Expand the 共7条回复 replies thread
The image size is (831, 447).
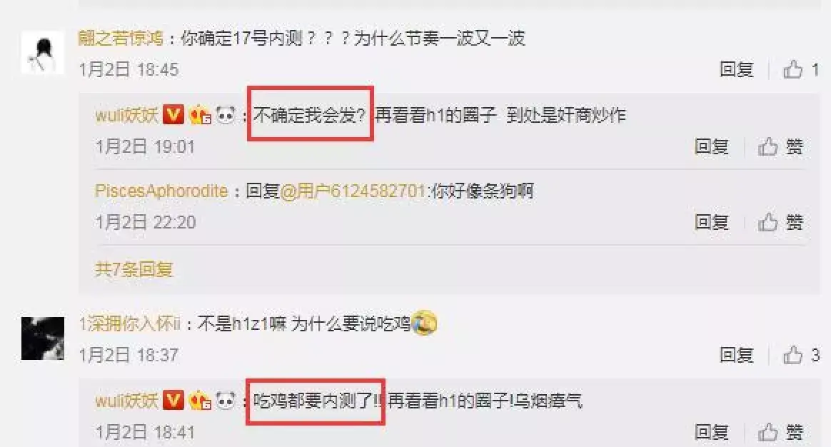click(134, 269)
